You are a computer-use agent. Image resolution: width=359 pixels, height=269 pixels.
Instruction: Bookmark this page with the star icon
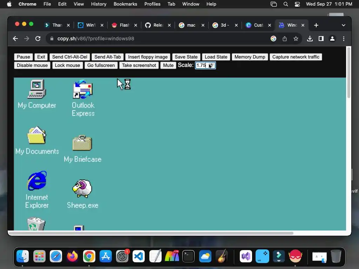click(296, 39)
